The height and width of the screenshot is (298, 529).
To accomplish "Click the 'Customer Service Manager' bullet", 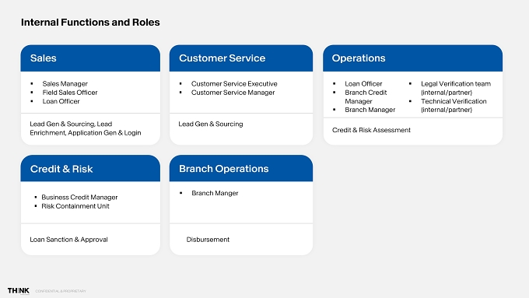I will point(233,93).
